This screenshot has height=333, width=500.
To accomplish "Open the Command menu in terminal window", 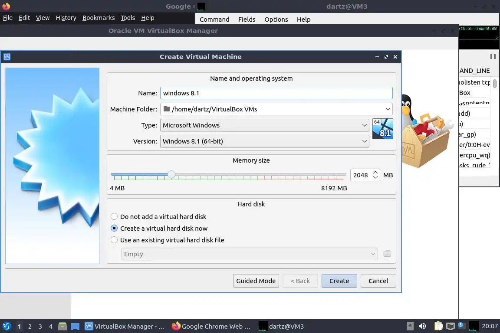I will coord(214,20).
